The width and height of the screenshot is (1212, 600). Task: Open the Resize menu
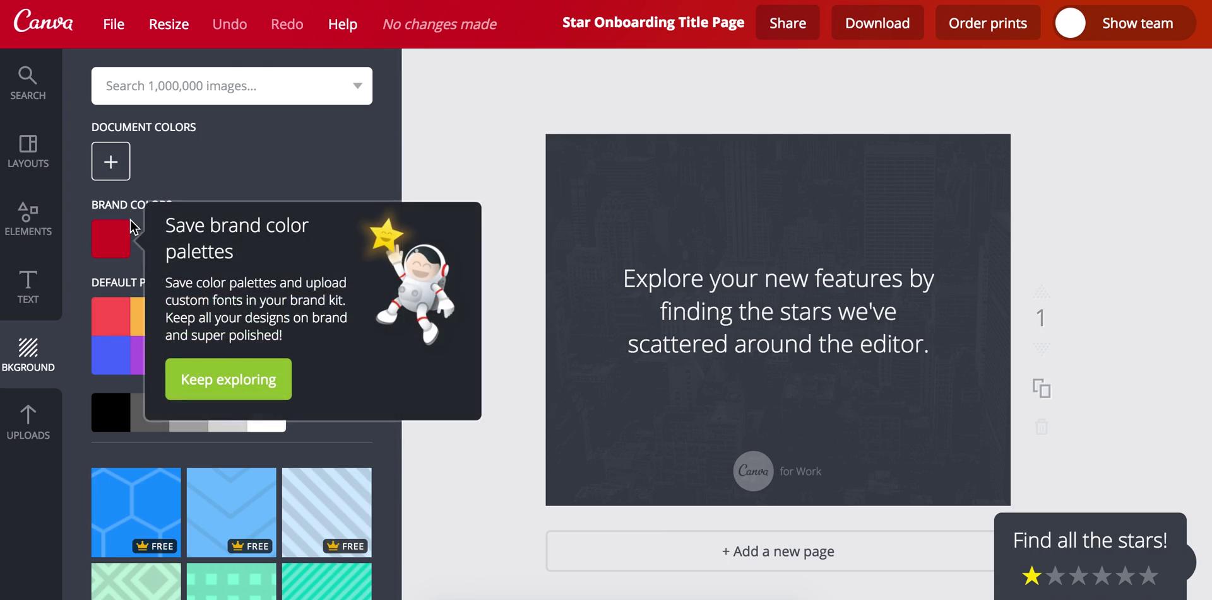(x=169, y=24)
